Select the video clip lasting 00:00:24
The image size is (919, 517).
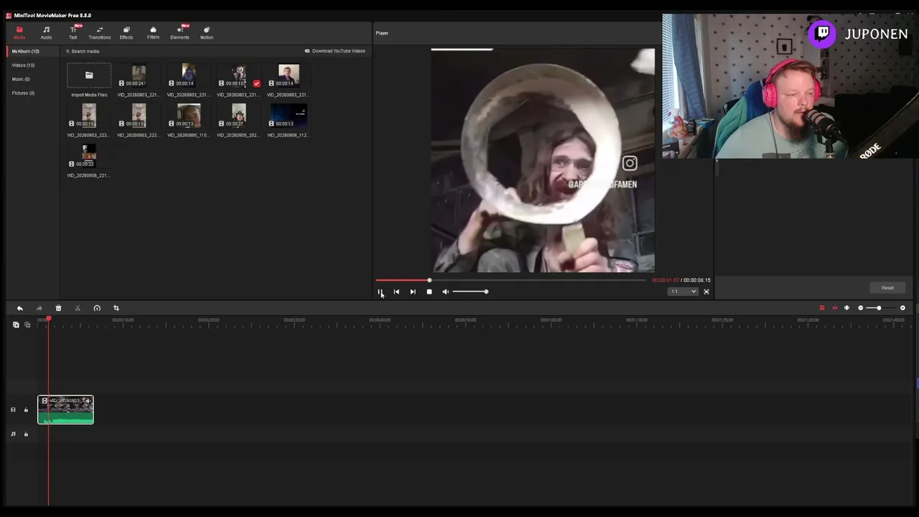(139, 75)
